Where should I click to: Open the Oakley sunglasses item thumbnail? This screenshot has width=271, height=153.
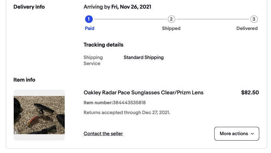(x=39, y=115)
